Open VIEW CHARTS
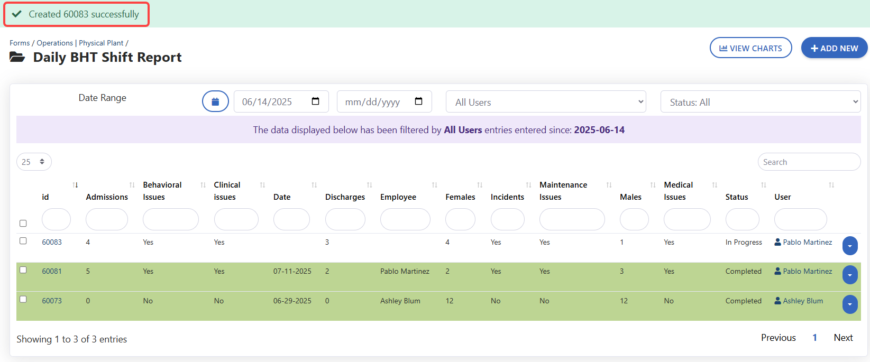Screen dimensions: 870x362 pyautogui.click(x=750, y=48)
